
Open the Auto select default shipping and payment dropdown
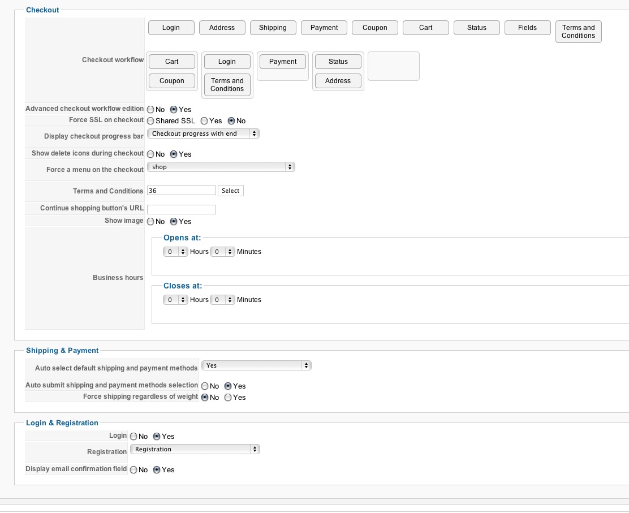(256, 365)
